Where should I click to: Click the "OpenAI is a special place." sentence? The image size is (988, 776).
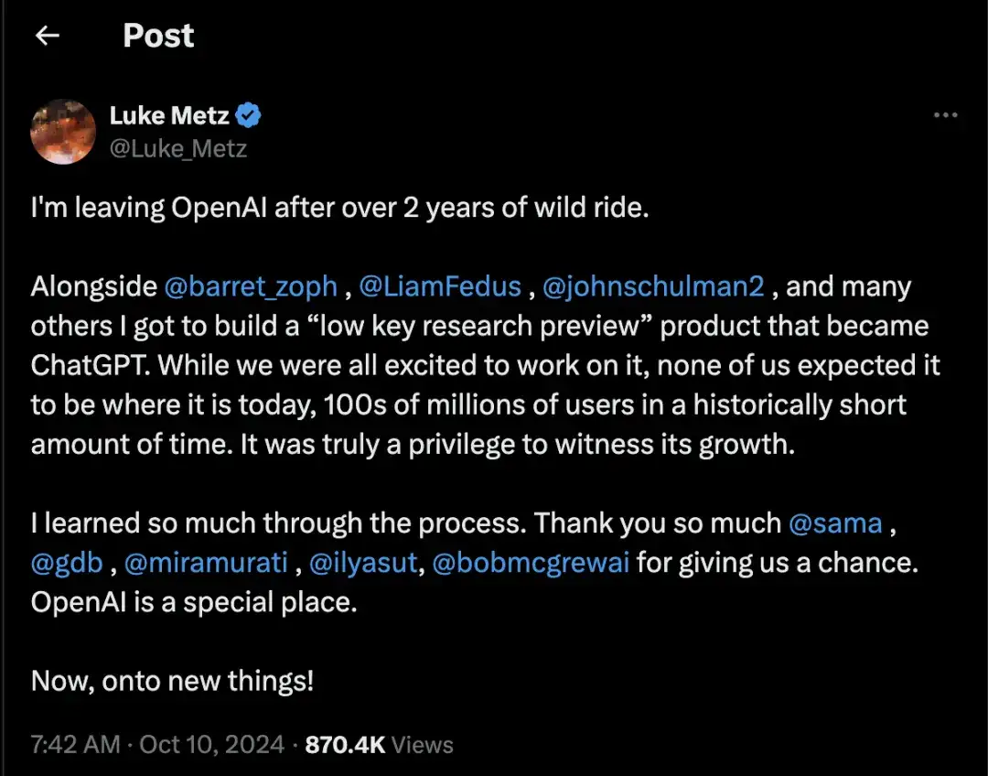(192, 601)
